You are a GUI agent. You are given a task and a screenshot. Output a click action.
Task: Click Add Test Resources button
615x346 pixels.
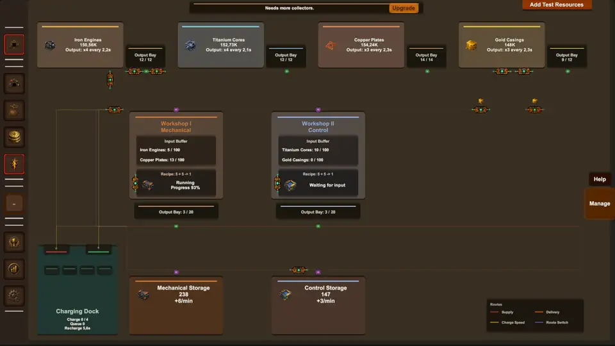coord(557,4)
